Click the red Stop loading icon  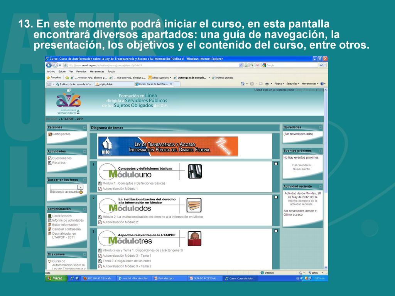pyautogui.click(x=257, y=65)
